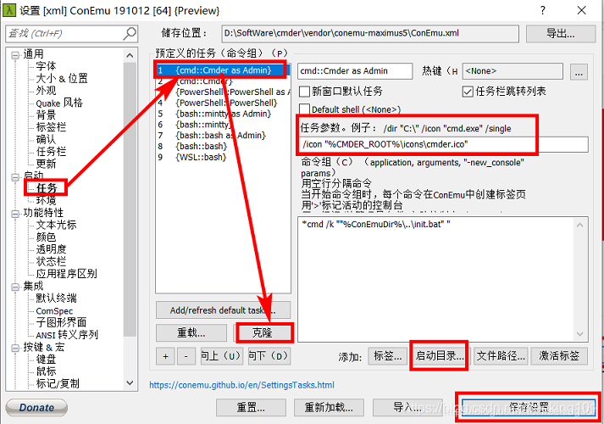Select 任务 in the settings tree

coord(47,188)
